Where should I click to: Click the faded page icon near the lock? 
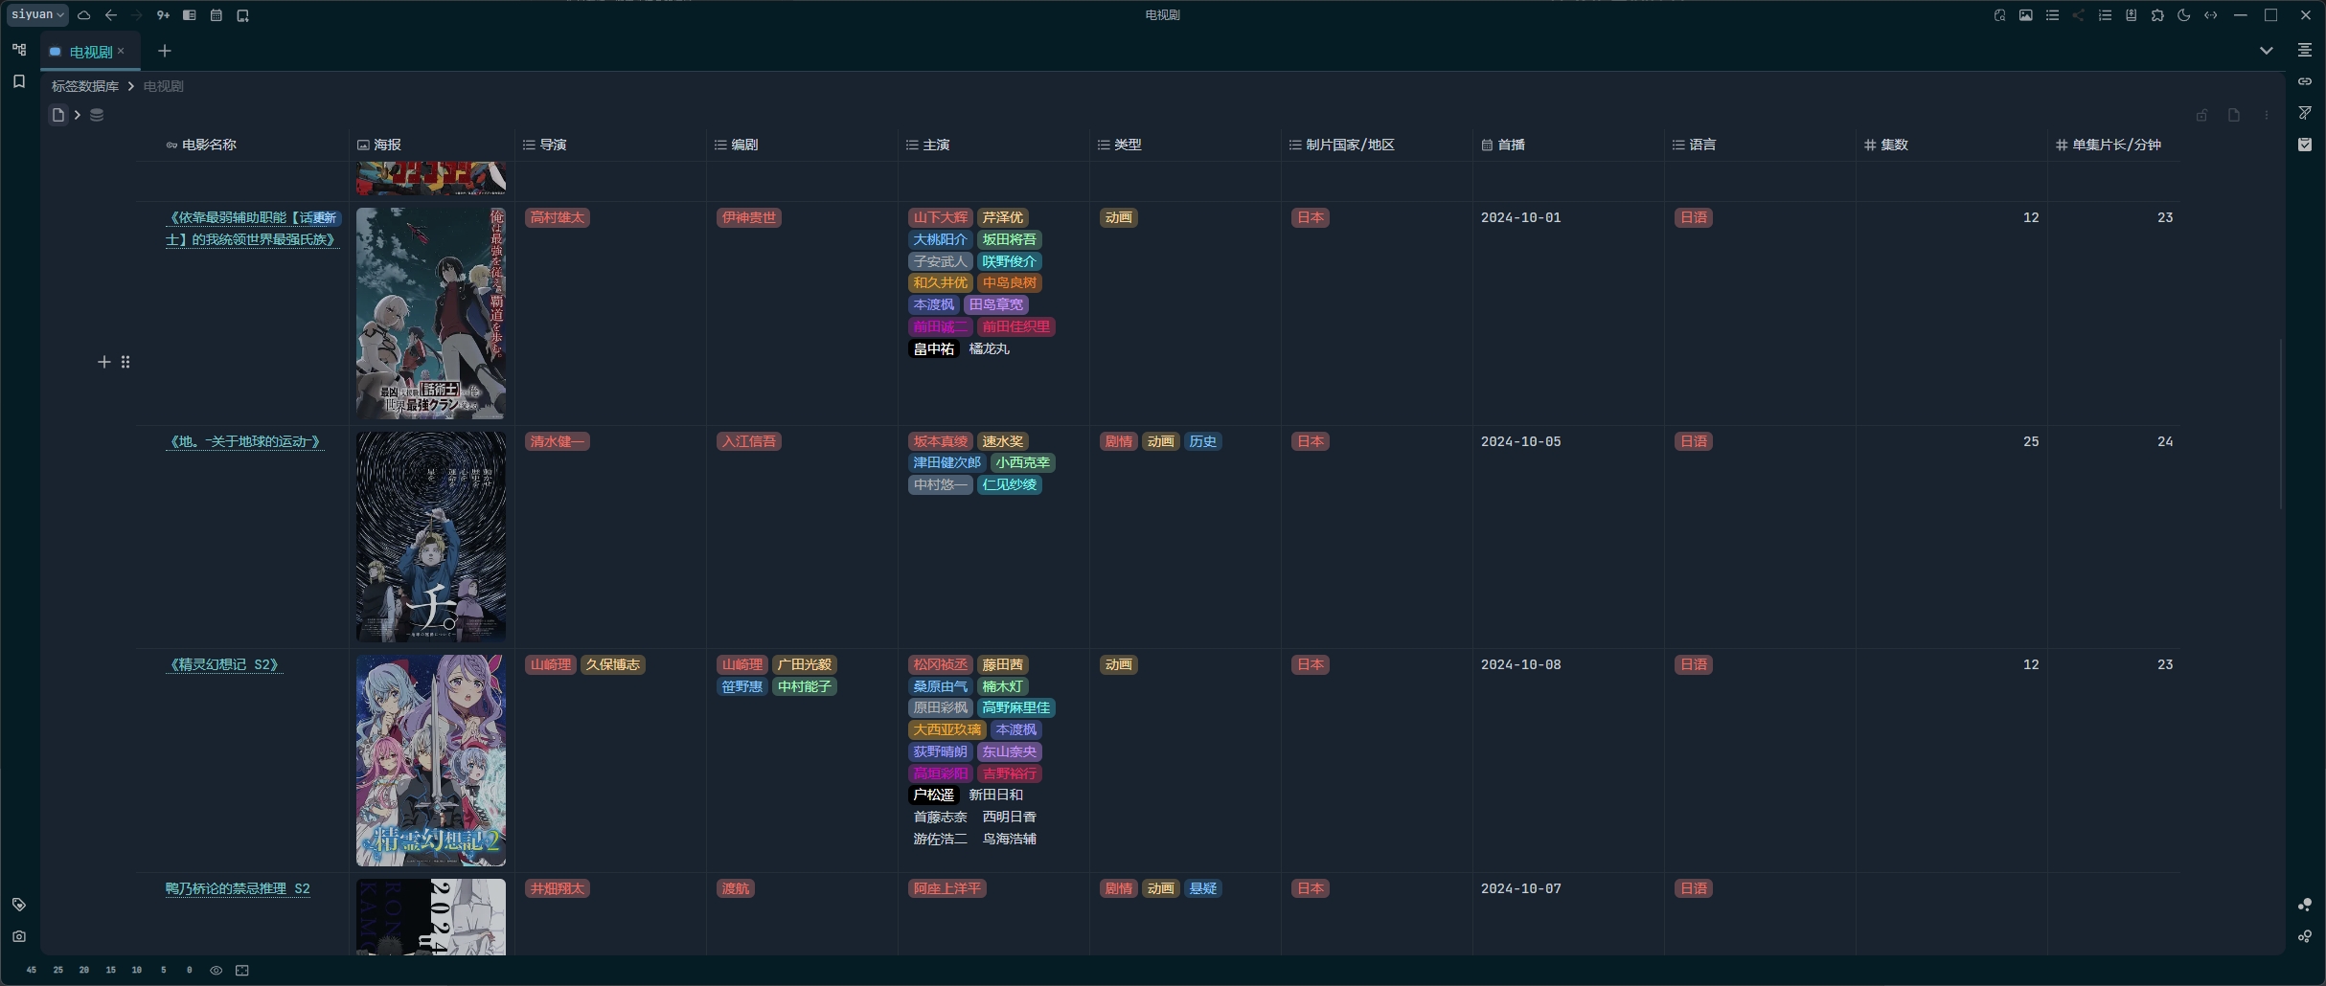click(2234, 115)
